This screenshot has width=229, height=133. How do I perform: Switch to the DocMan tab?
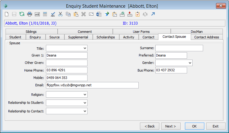pyautogui.click(x=197, y=32)
